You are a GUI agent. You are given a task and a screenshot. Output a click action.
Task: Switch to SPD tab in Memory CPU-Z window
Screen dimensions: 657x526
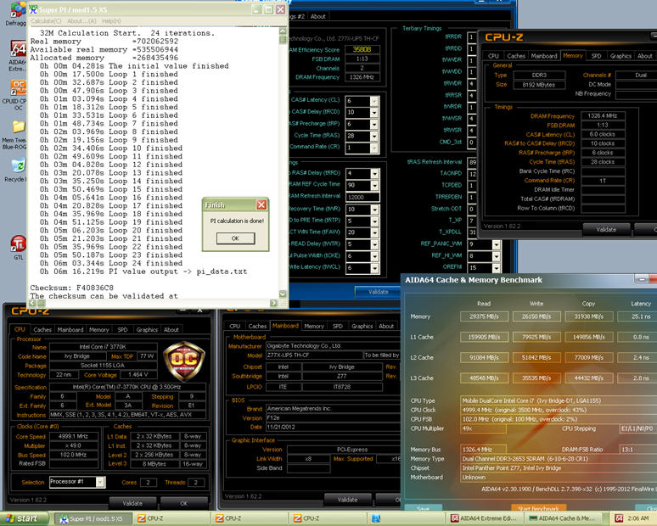click(596, 56)
